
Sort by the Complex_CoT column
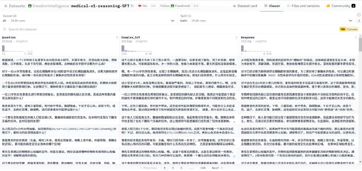click(236, 38)
